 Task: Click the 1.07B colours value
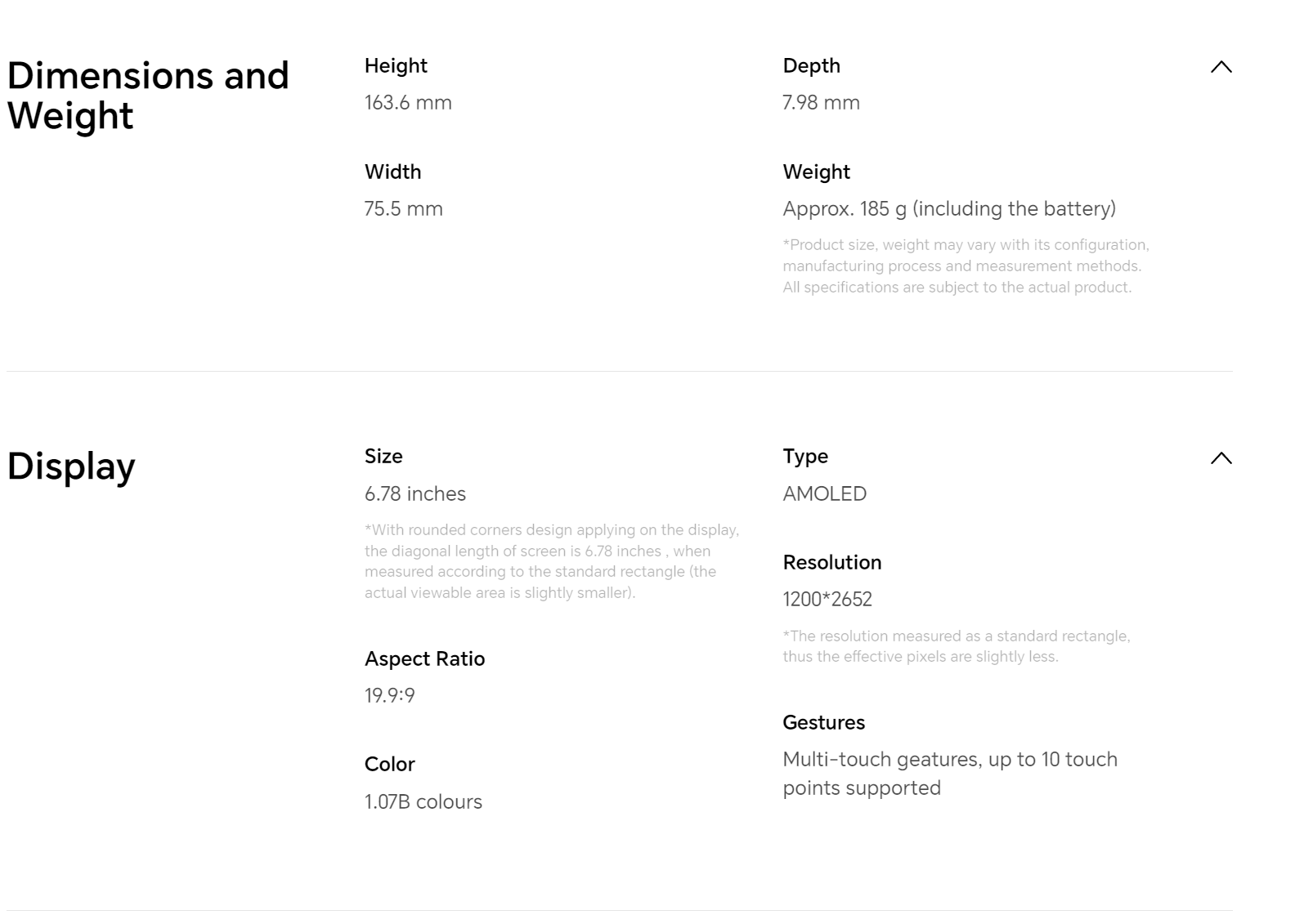423,802
